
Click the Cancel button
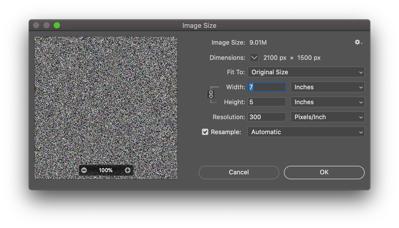(239, 172)
